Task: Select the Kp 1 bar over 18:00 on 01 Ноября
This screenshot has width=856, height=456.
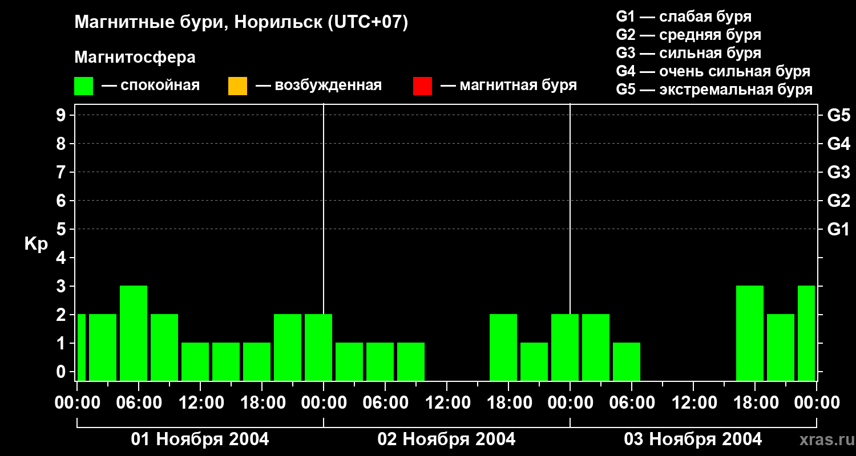Action: (257, 361)
